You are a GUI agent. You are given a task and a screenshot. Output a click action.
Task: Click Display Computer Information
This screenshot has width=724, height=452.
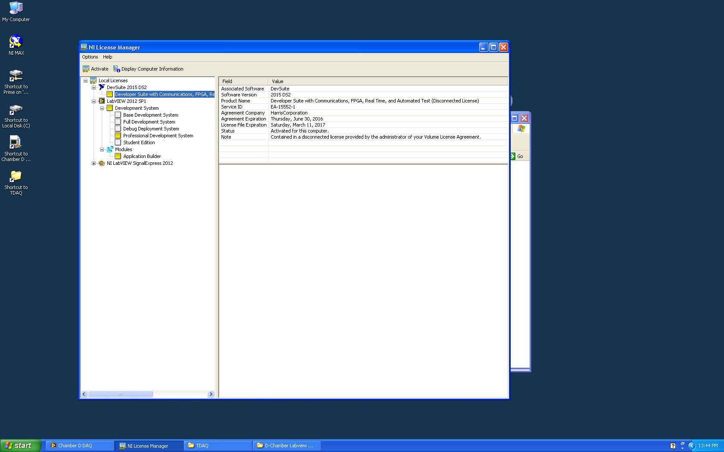148,69
